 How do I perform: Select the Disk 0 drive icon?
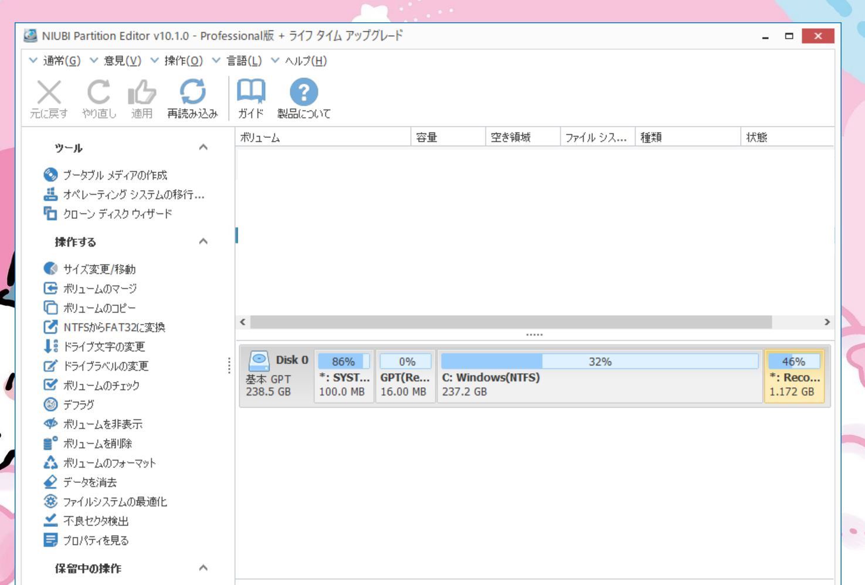click(259, 360)
